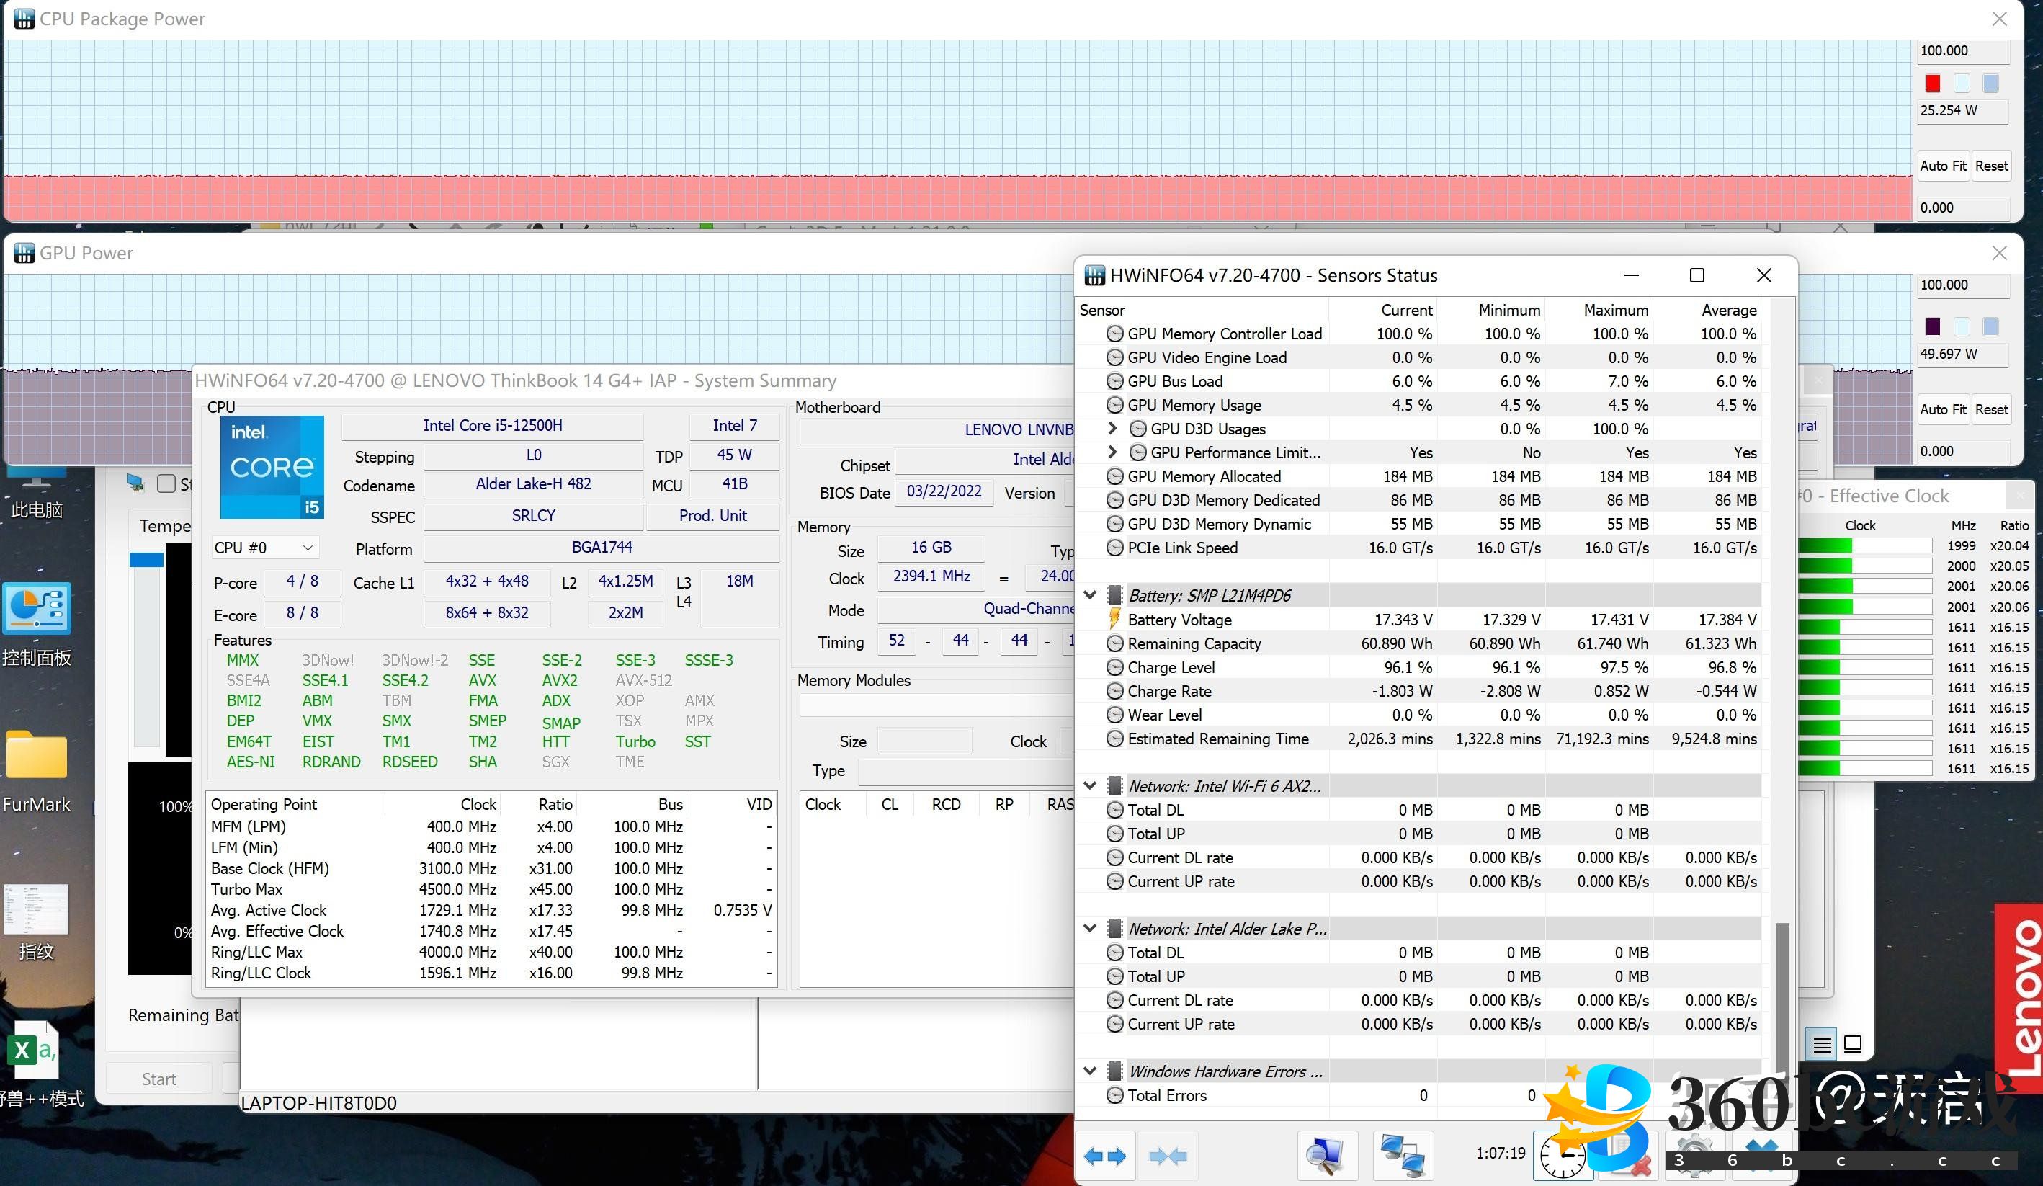Click the list view lines icon
The image size is (2043, 1186).
pos(1822,1044)
